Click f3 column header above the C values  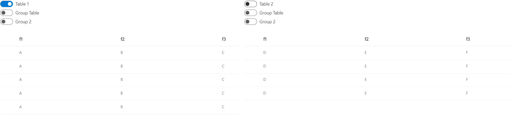pyautogui.click(x=224, y=39)
